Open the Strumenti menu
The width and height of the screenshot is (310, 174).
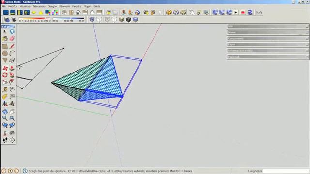[x=64, y=6]
